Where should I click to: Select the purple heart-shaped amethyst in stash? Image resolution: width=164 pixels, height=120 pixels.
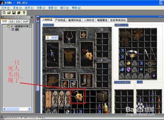point(128,70)
